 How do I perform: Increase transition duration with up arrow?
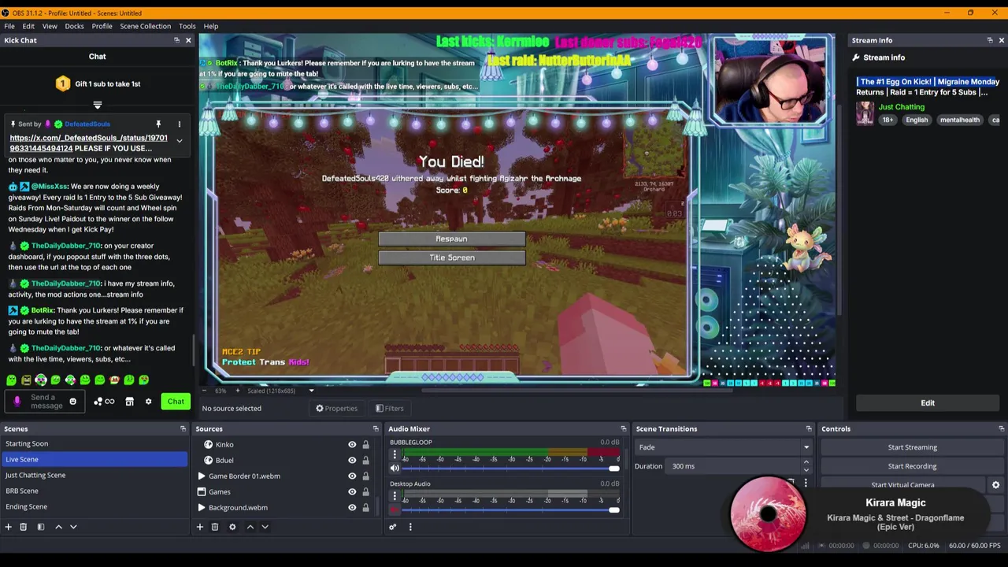point(806,463)
